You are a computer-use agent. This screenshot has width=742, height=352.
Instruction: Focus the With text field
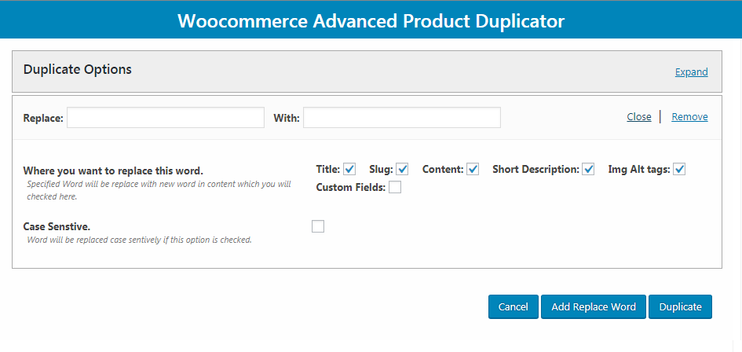click(402, 118)
